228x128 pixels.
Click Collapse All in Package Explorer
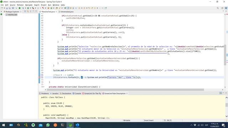coord(25,11)
